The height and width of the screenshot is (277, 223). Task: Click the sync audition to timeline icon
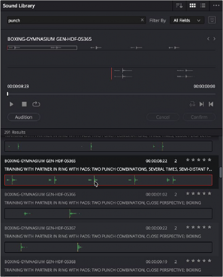coord(192,104)
